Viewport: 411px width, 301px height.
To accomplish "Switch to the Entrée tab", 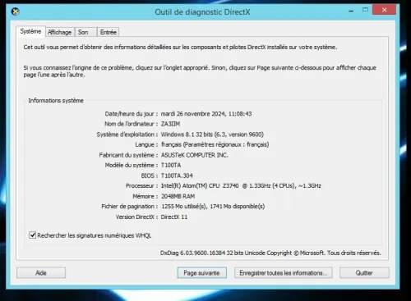I will pos(109,32).
